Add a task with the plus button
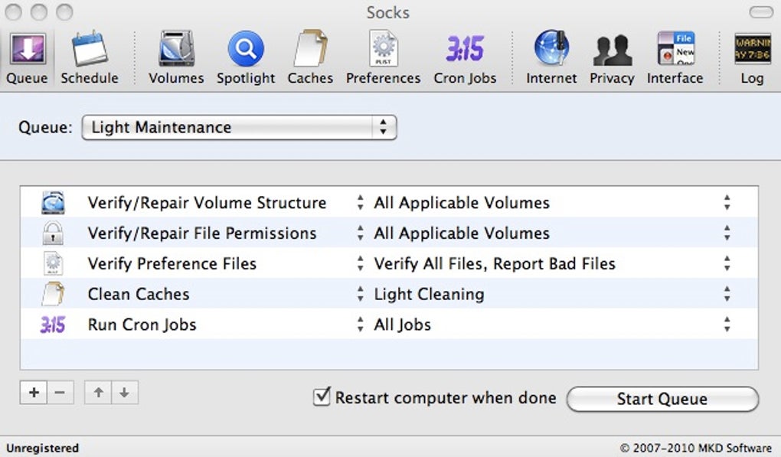The height and width of the screenshot is (457, 781). [34, 393]
